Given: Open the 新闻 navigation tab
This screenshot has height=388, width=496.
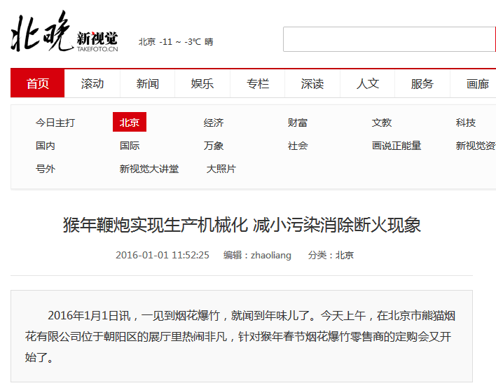Looking at the screenshot, I should tap(147, 83).
